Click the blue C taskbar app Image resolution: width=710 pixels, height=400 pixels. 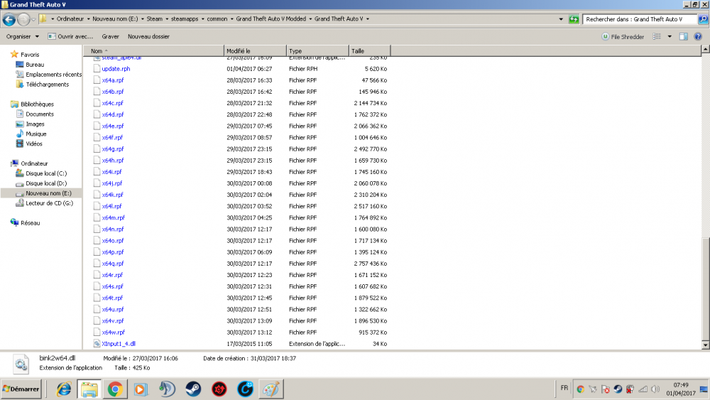click(x=246, y=389)
